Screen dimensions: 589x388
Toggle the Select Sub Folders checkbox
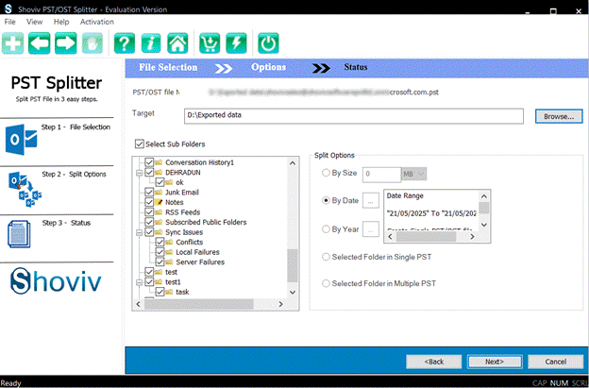(140, 143)
